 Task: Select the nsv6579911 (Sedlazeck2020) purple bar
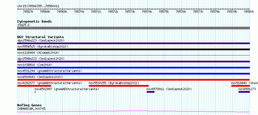click(150, 92)
